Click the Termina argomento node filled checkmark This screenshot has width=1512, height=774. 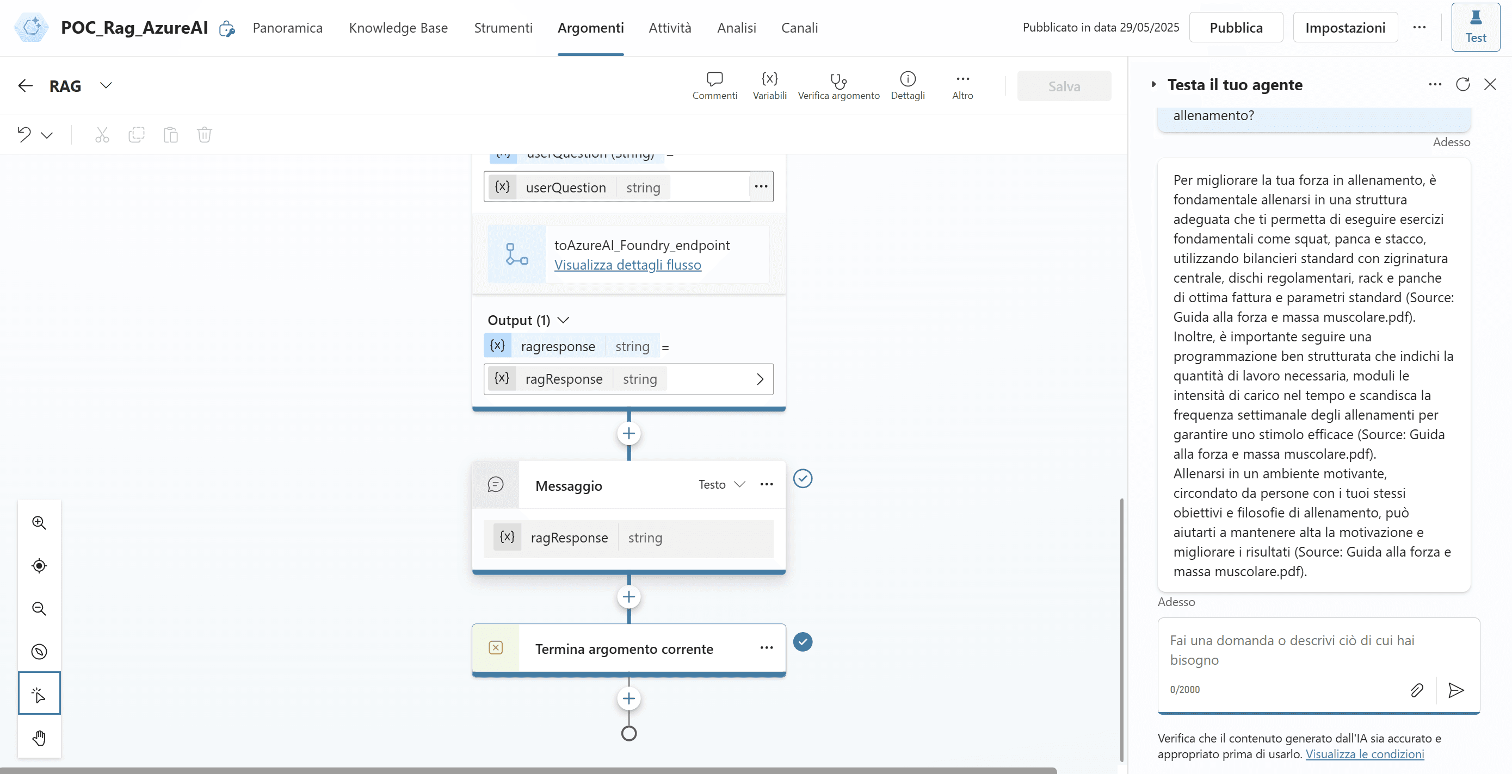pos(803,641)
